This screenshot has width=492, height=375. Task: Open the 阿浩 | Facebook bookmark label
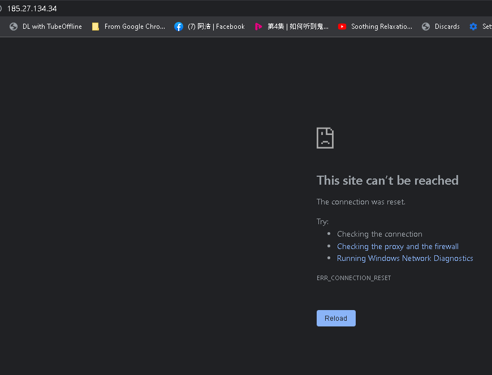[216, 27]
